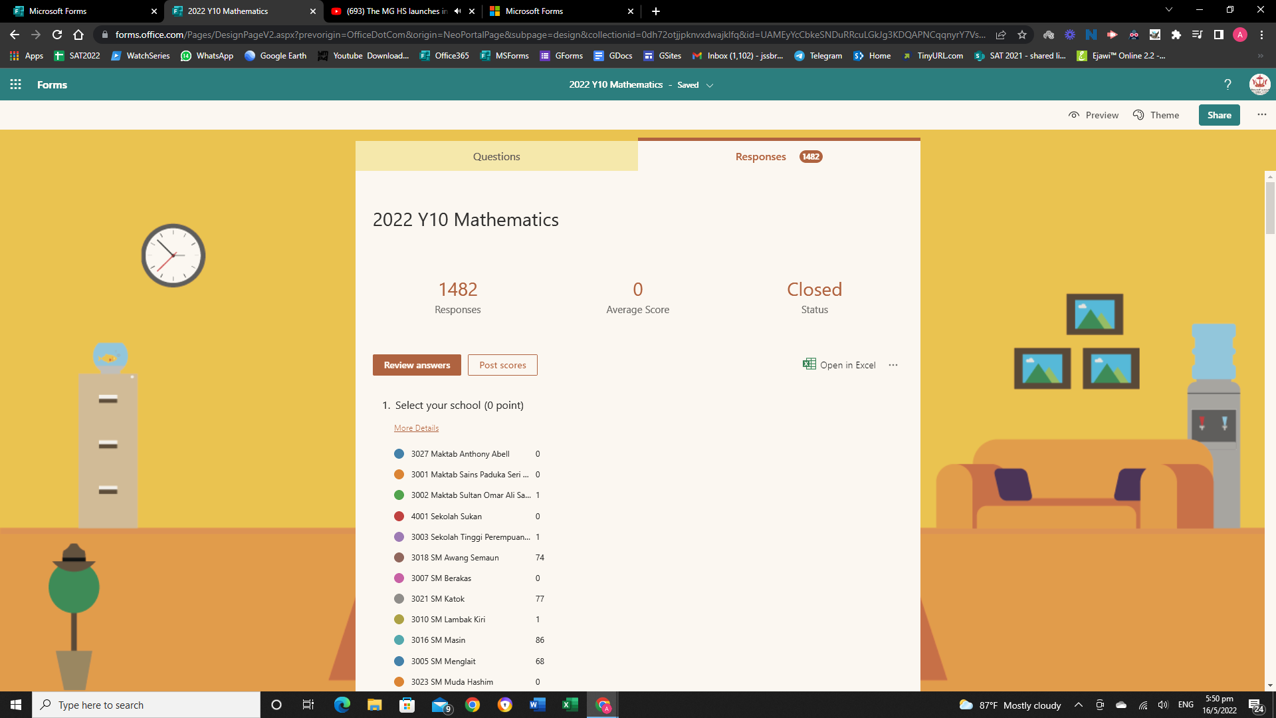
Task: Open More Details for school question
Action: 416,427
